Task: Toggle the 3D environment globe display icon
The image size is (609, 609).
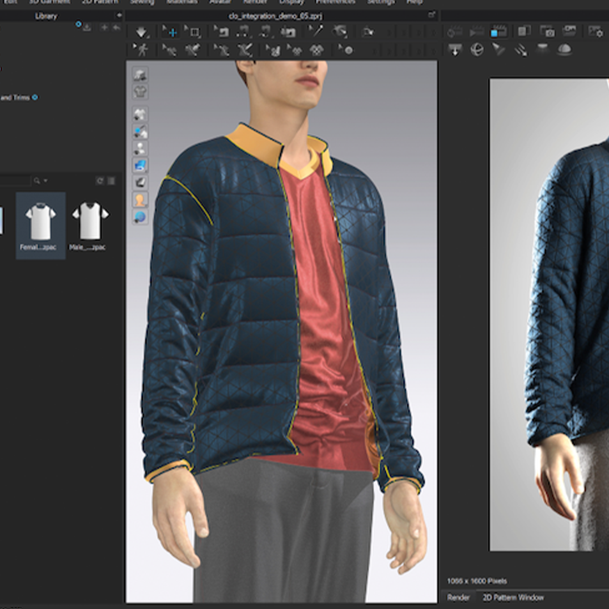Action: point(140,217)
